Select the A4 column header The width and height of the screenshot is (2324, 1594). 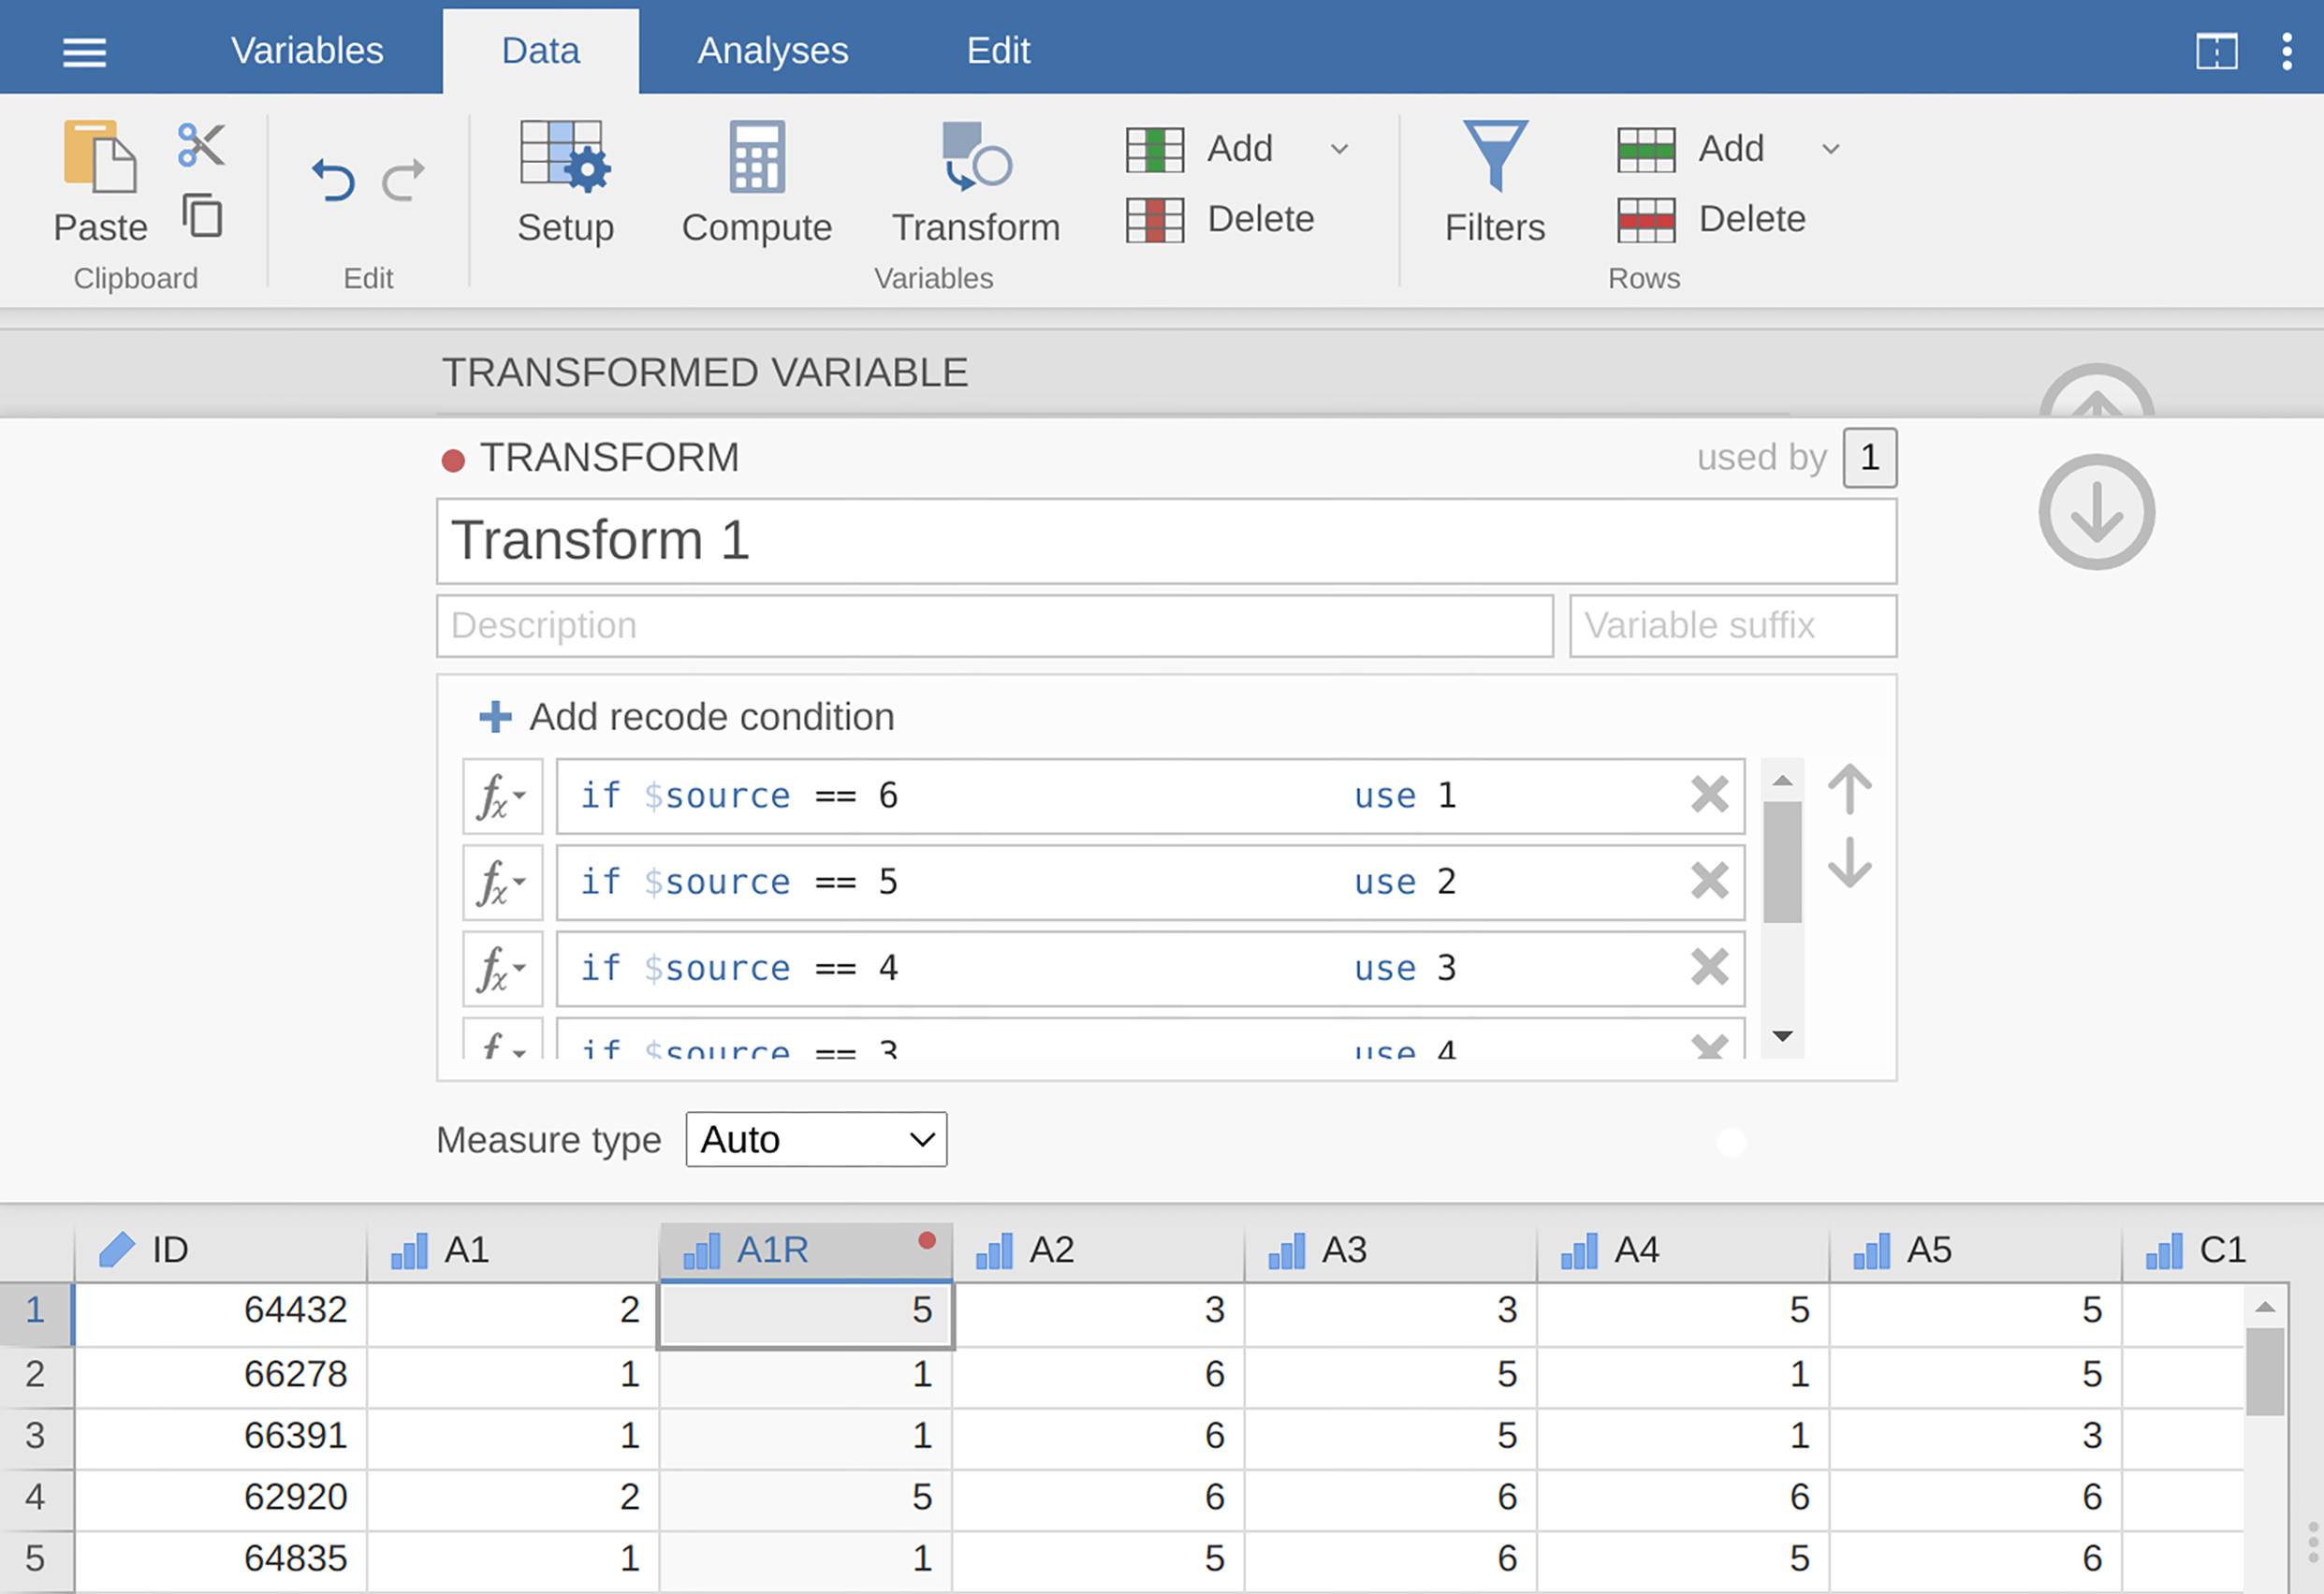point(1682,1250)
